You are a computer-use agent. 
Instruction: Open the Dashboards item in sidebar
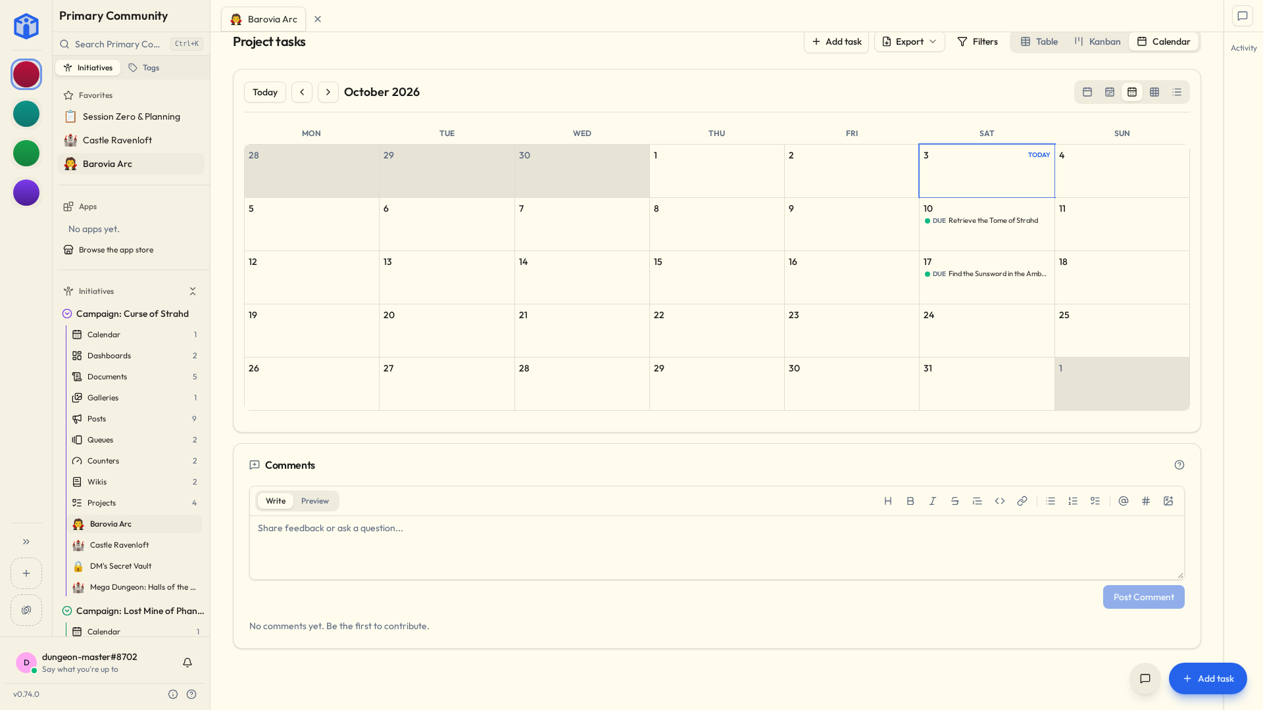click(134, 356)
